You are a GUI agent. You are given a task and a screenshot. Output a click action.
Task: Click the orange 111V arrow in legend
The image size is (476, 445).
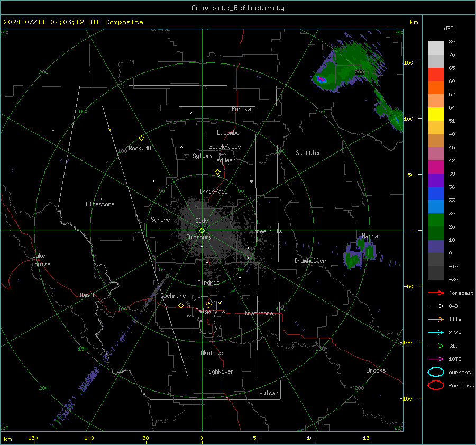click(x=436, y=319)
